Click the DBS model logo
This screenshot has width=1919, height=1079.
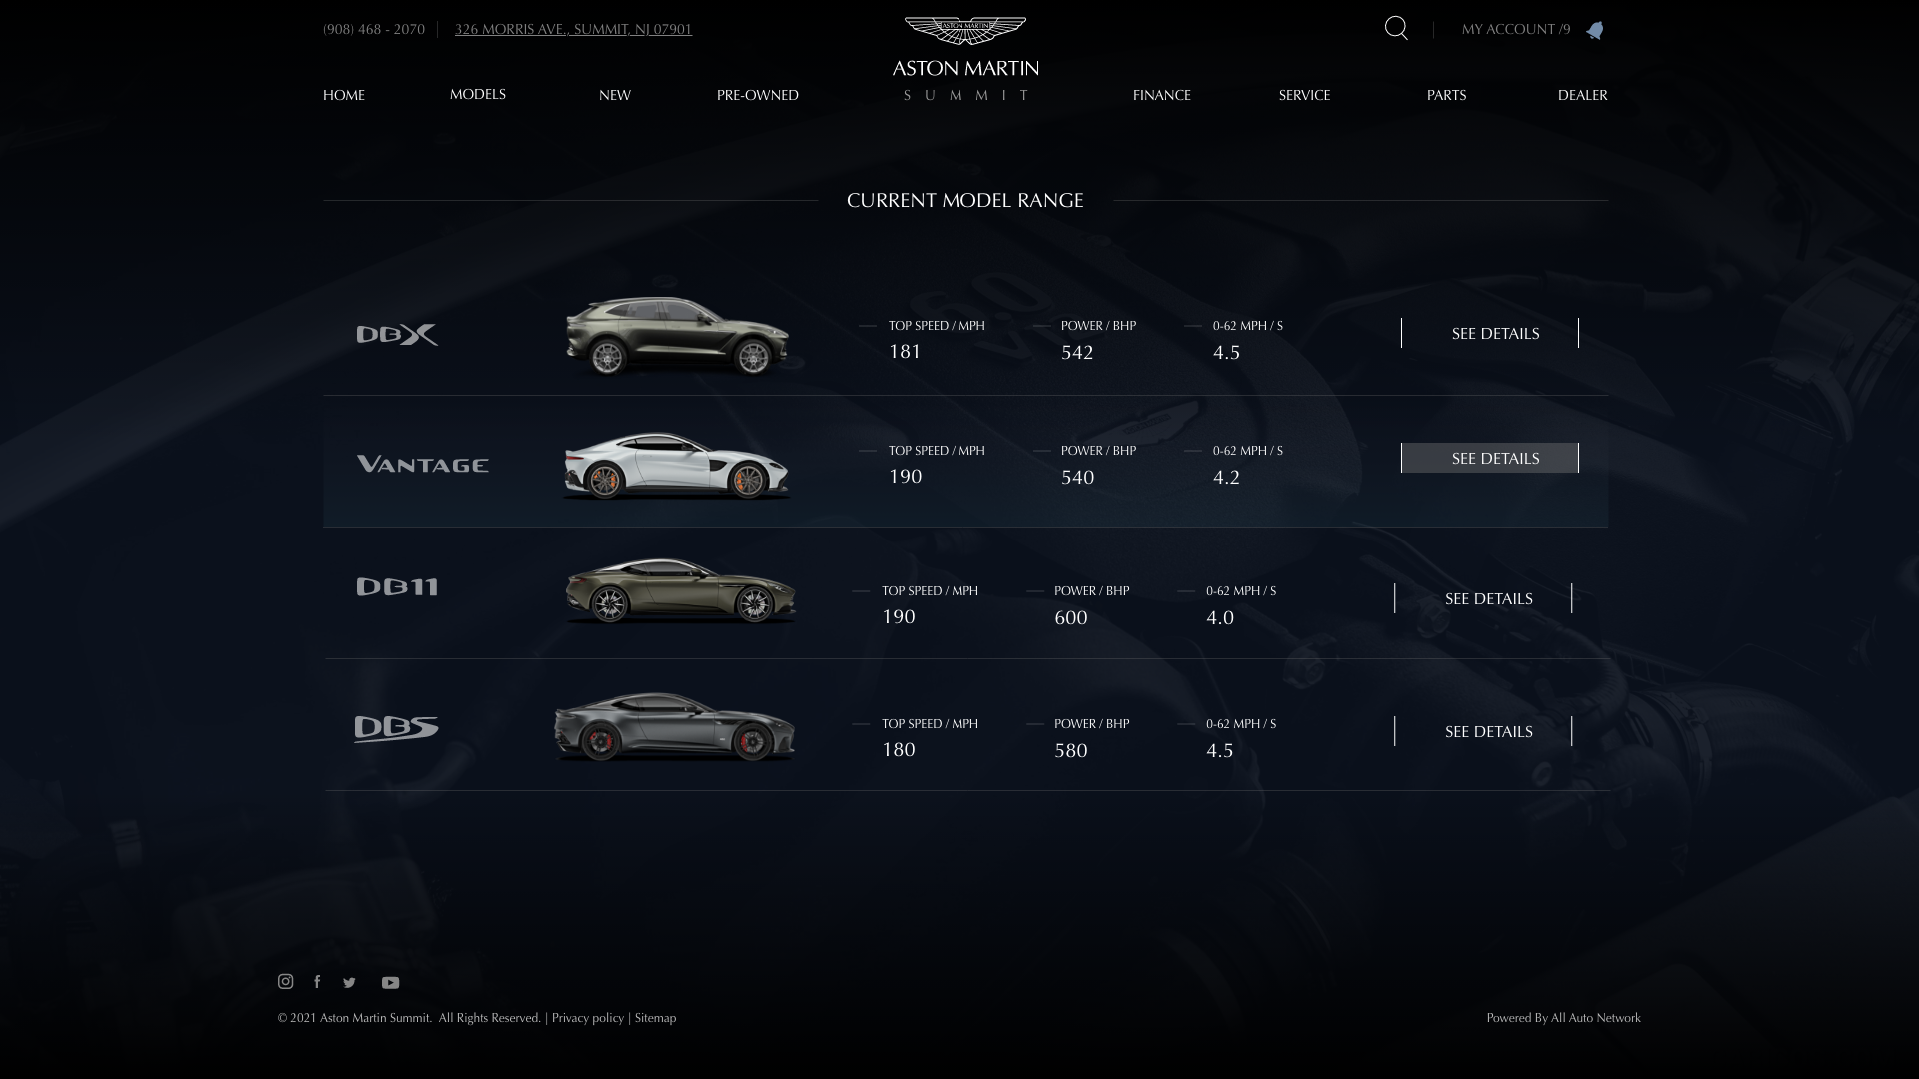pos(396,729)
